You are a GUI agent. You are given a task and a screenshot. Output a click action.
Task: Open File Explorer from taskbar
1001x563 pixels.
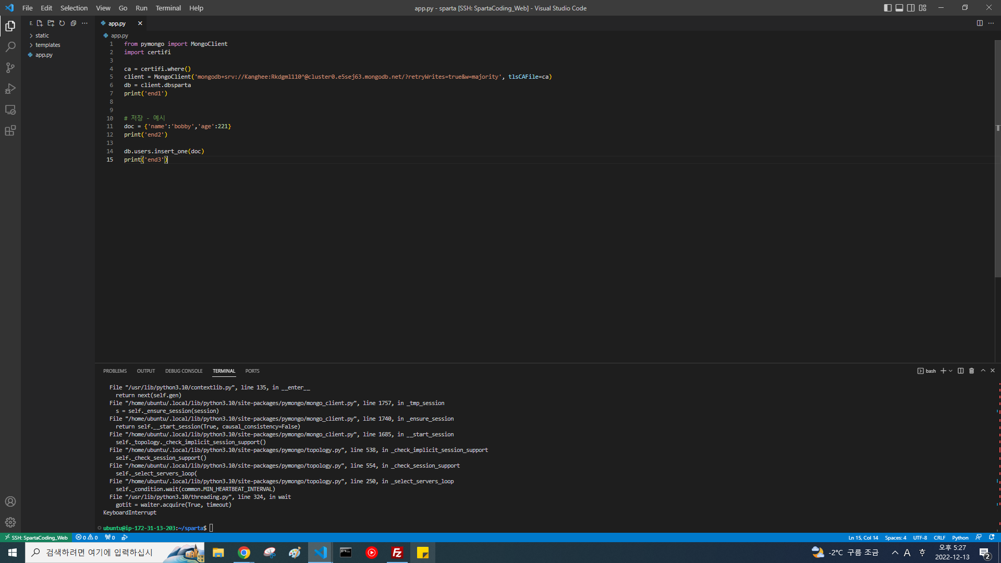tap(218, 553)
